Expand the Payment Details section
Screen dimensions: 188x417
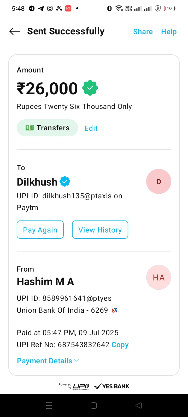coord(45,361)
